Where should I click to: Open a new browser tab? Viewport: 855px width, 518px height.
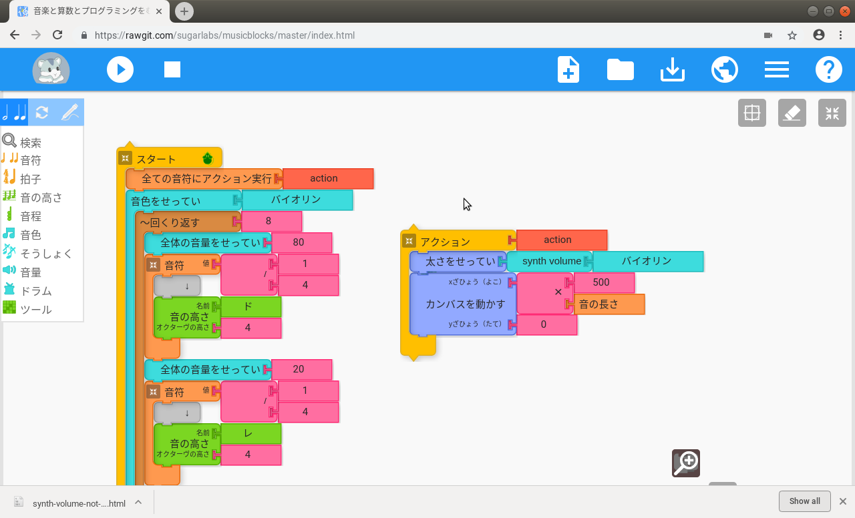point(184,11)
